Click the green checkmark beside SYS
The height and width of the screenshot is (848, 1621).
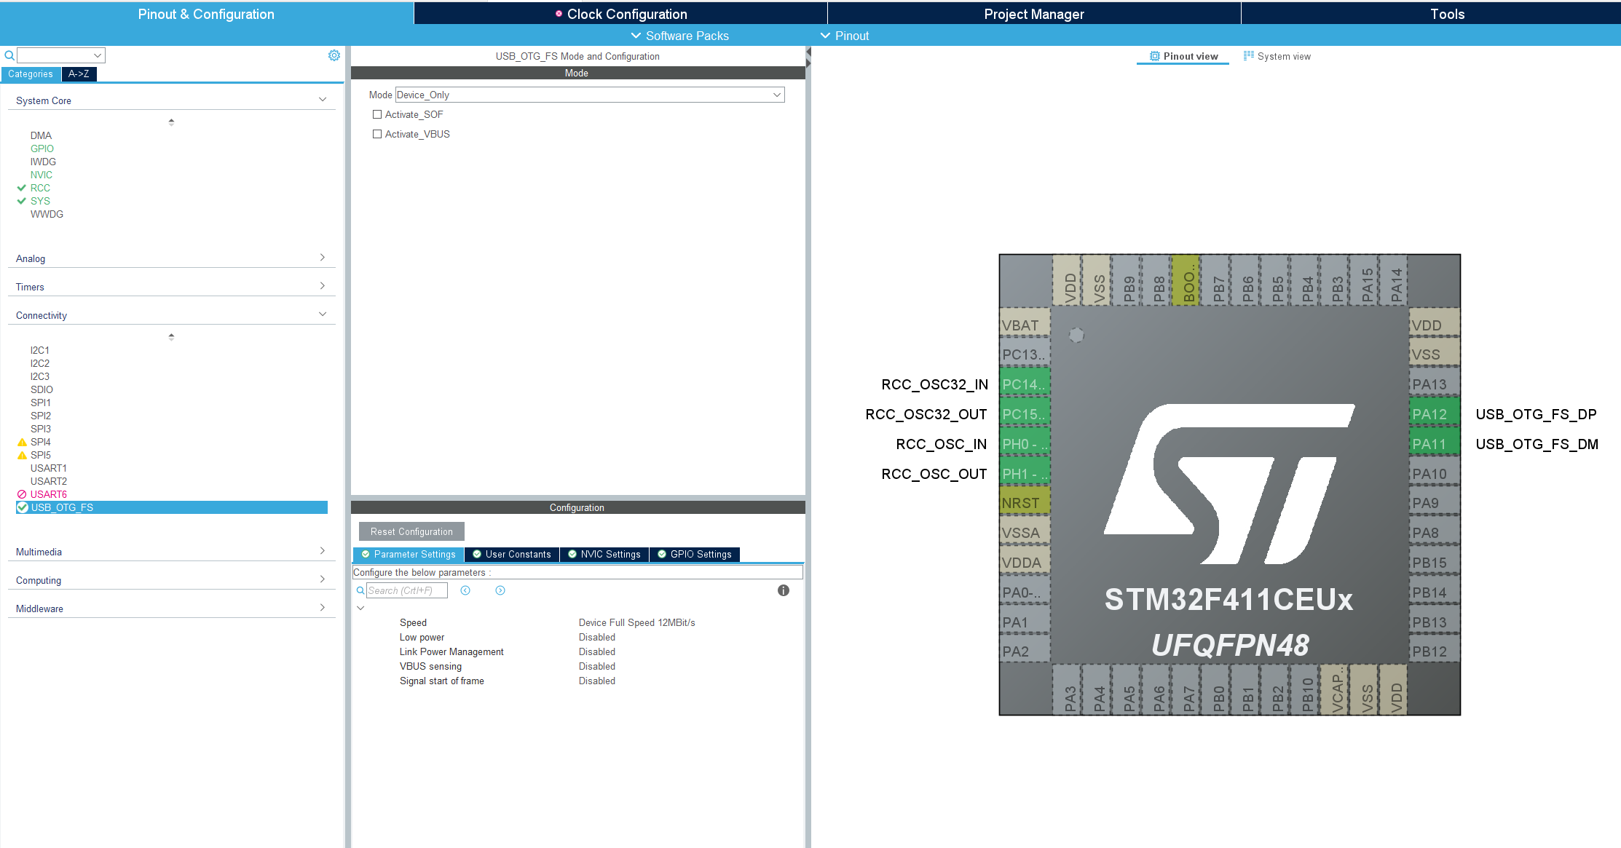[22, 201]
